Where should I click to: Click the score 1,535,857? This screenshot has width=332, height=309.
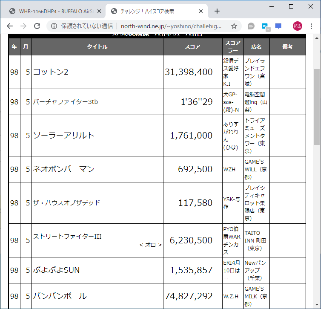coord(191,270)
